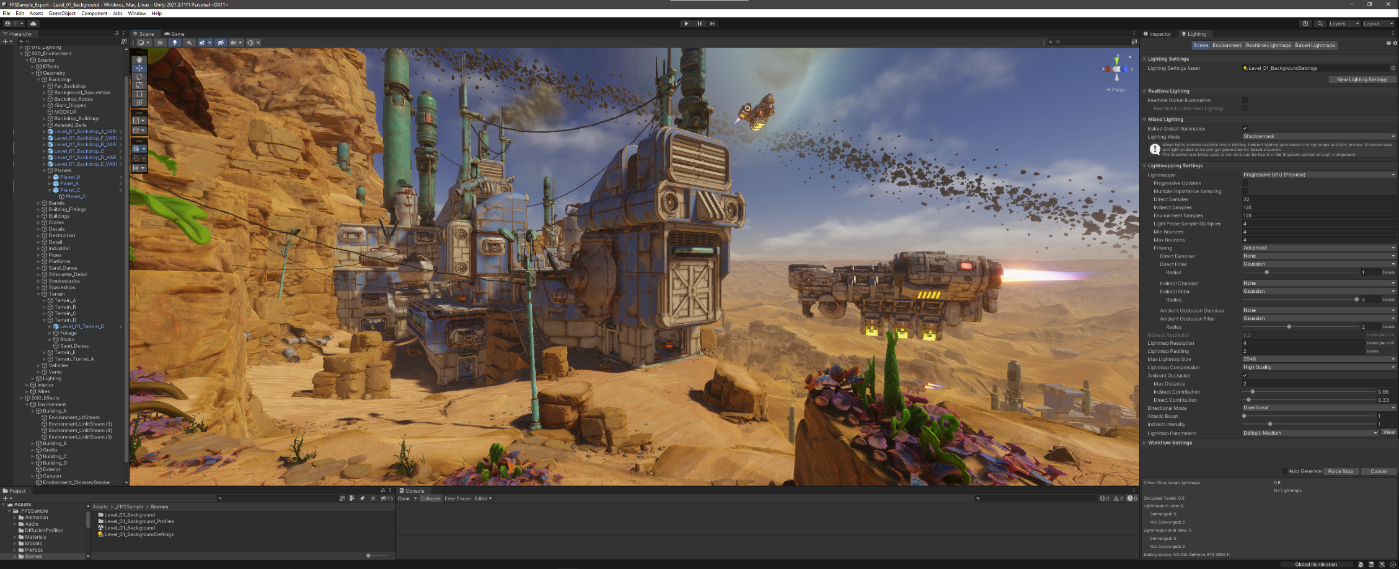Enable Realtime Global Illumination checkbox
The width and height of the screenshot is (1399, 569).
pyautogui.click(x=1245, y=100)
